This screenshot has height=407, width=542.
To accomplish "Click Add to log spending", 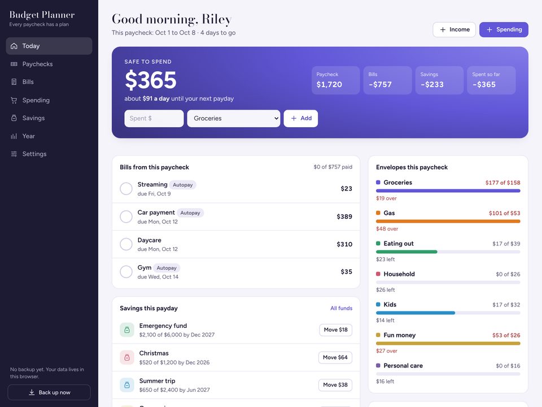I will click(x=301, y=118).
